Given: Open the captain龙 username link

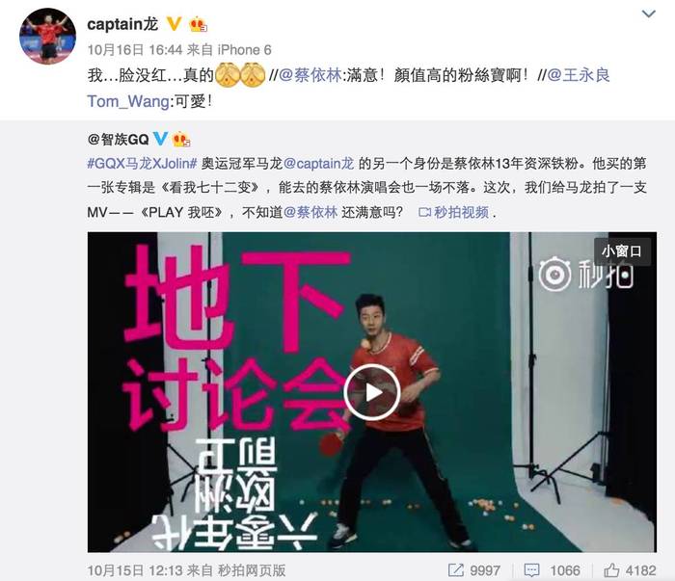Looking at the screenshot, I should (122, 24).
